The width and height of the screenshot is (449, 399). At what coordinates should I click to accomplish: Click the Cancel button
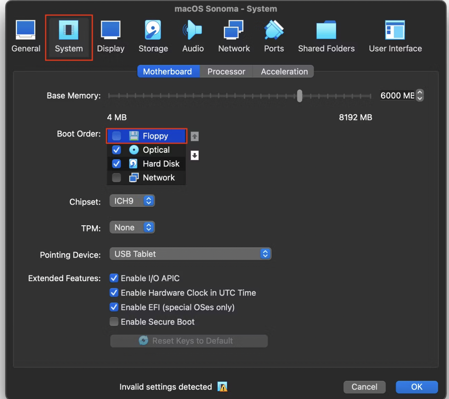point(364,387)
